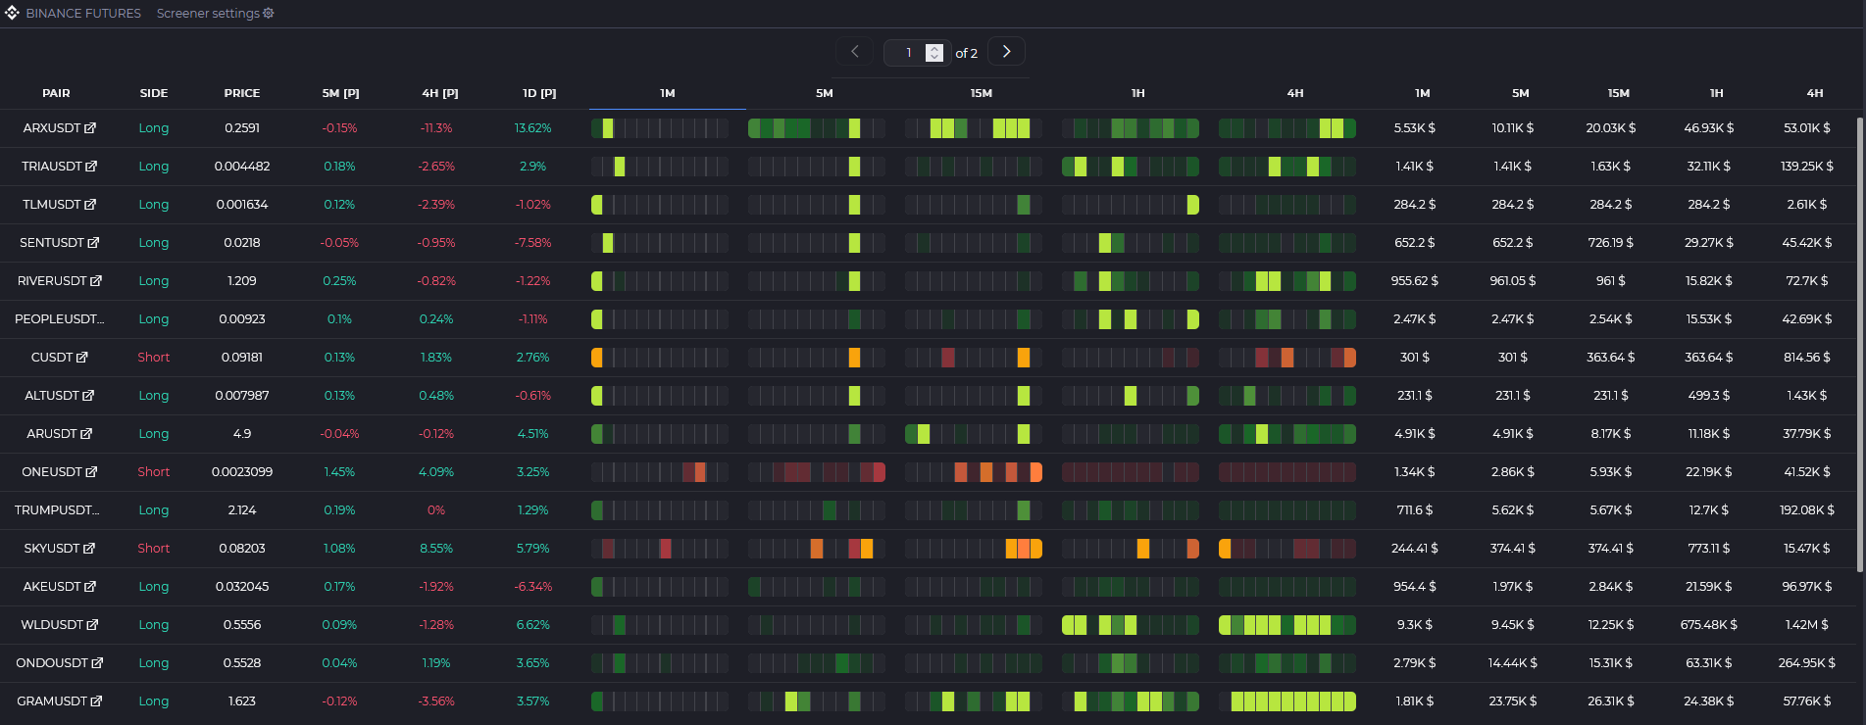Click TRUMPUSDT pair name
The height and width of the screenshot is (725, 1866).
(x=57, y=510)
